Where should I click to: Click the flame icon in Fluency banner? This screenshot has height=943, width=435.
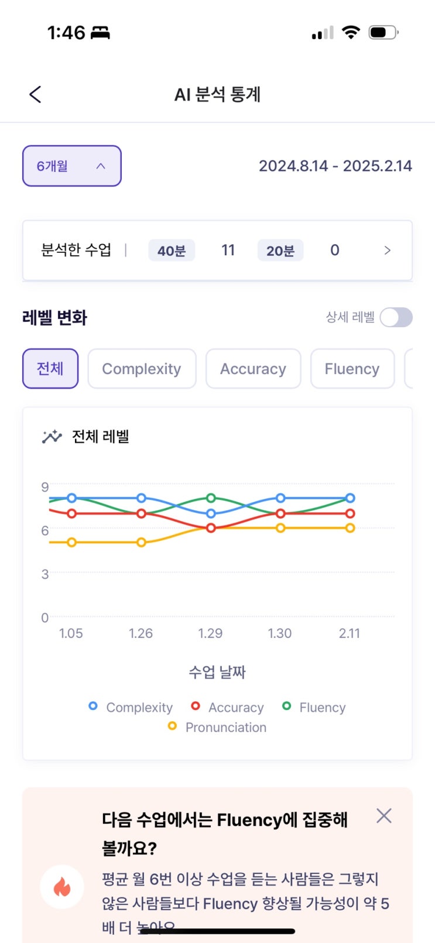coord(62,887)
